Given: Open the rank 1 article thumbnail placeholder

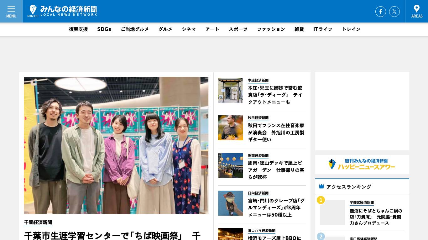Looking at the screenshot, I should pyautogui.click(x=332, y=212).
